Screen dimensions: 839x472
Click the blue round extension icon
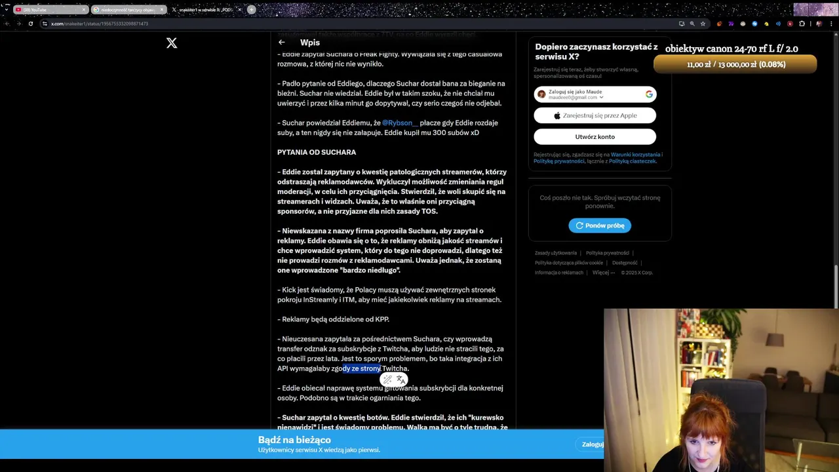(754, 24)
